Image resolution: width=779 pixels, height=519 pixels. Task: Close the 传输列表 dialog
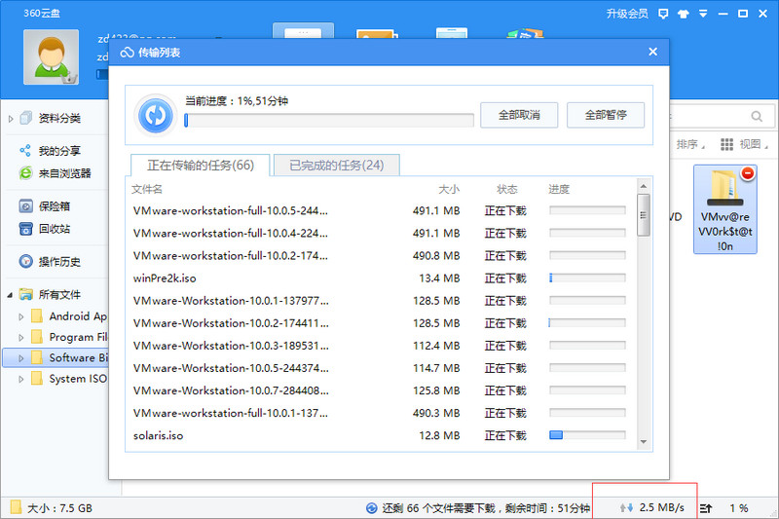point(652,52)
